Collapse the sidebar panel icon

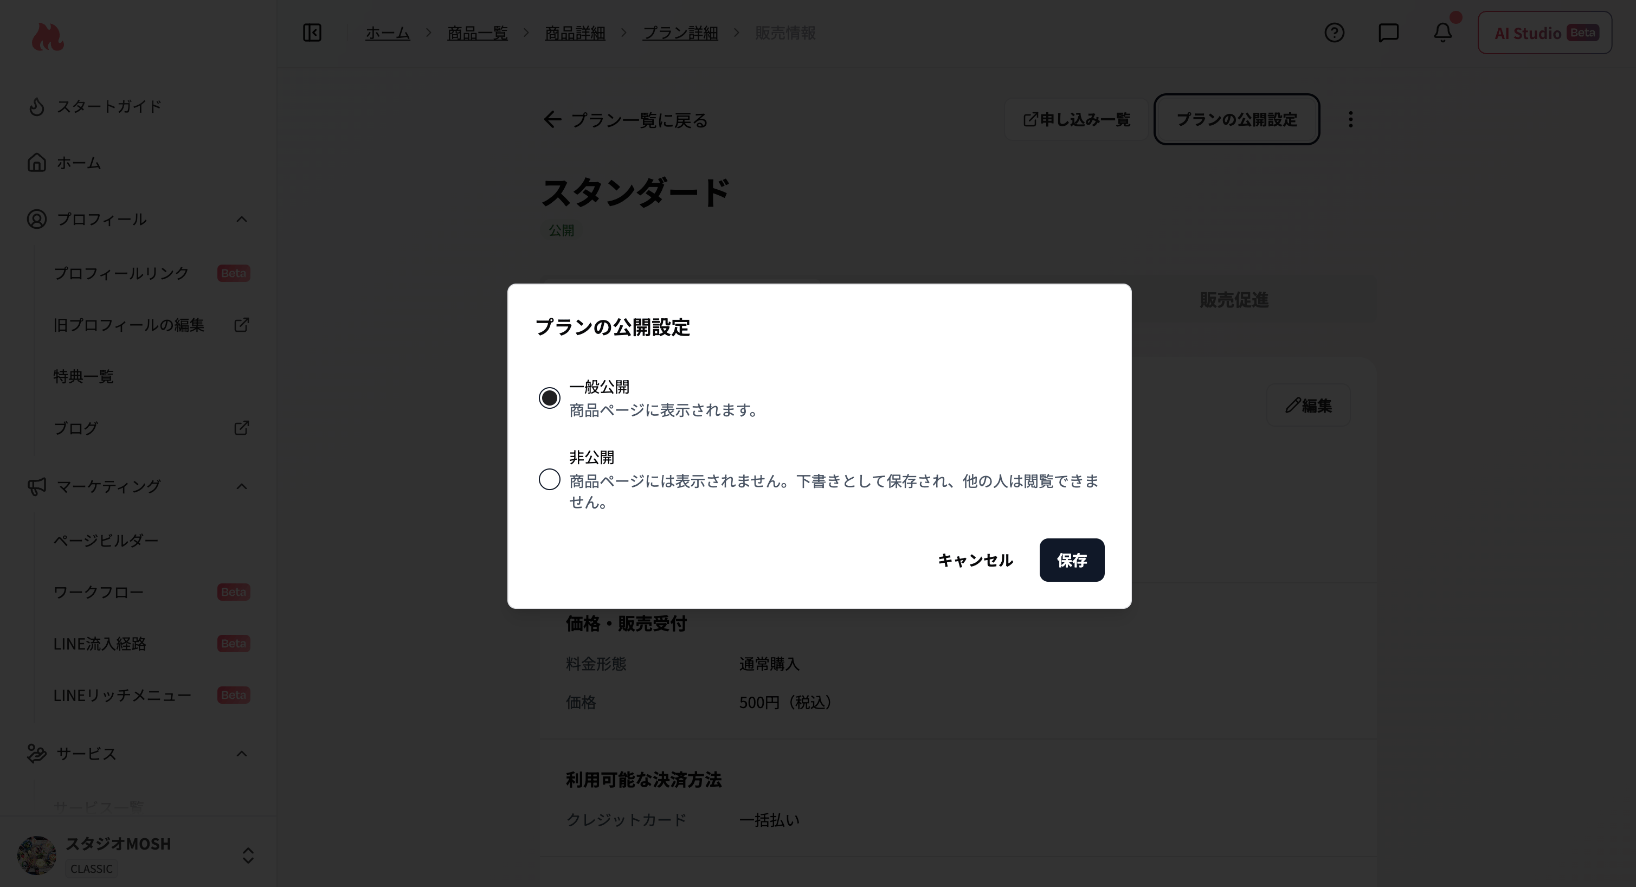(x=312, y=33)
